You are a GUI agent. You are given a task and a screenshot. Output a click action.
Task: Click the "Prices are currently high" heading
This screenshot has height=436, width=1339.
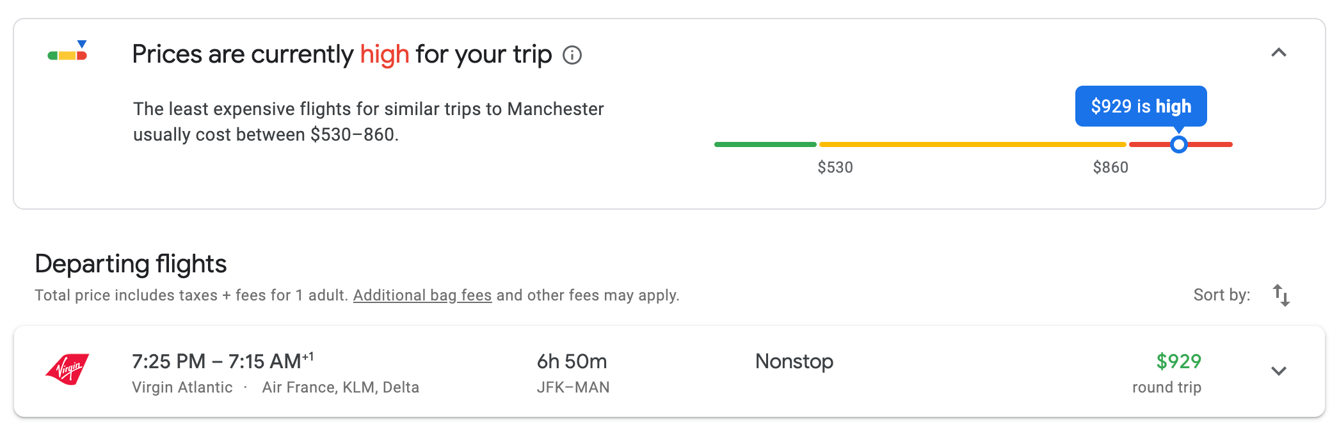(342, 54)
